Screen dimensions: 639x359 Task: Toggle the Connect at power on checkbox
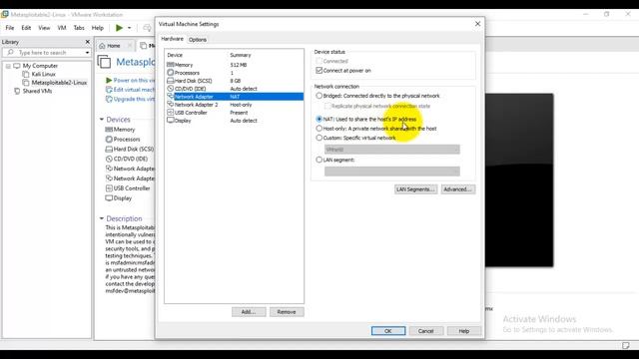point(319,71)
